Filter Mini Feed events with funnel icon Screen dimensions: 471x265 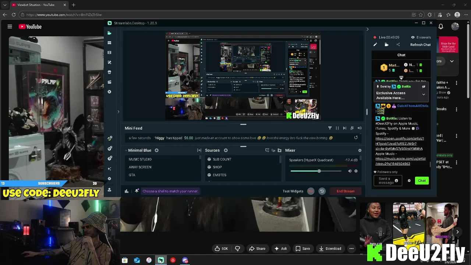point(330,128)
